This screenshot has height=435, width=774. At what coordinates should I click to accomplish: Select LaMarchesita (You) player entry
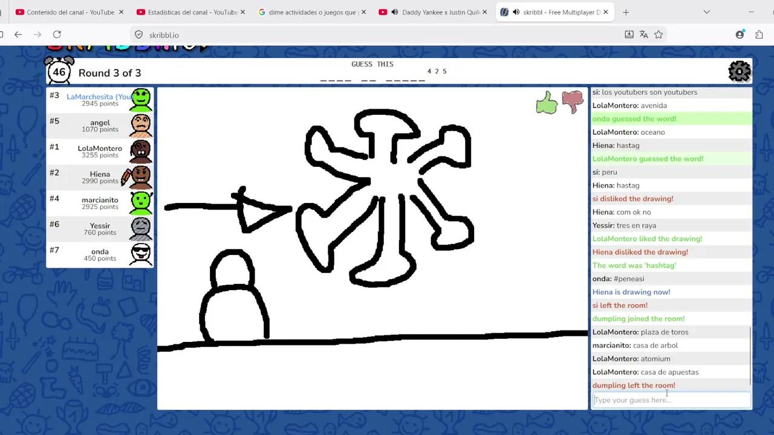[x=100, y=100]
